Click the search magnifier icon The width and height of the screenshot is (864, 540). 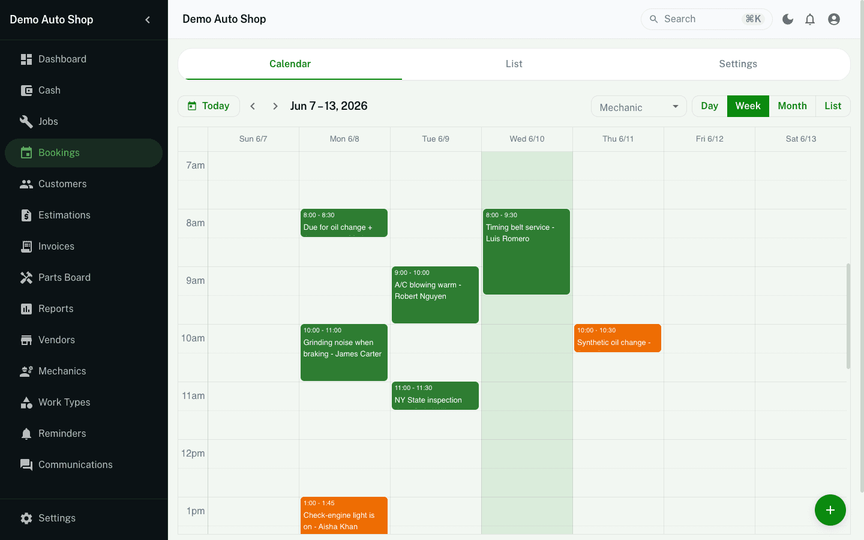point(654,19)
